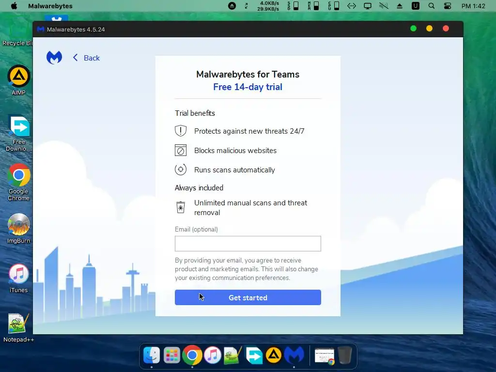Go back using the Back link
Viewport: 496px width, 372px height.
[86, 58]
